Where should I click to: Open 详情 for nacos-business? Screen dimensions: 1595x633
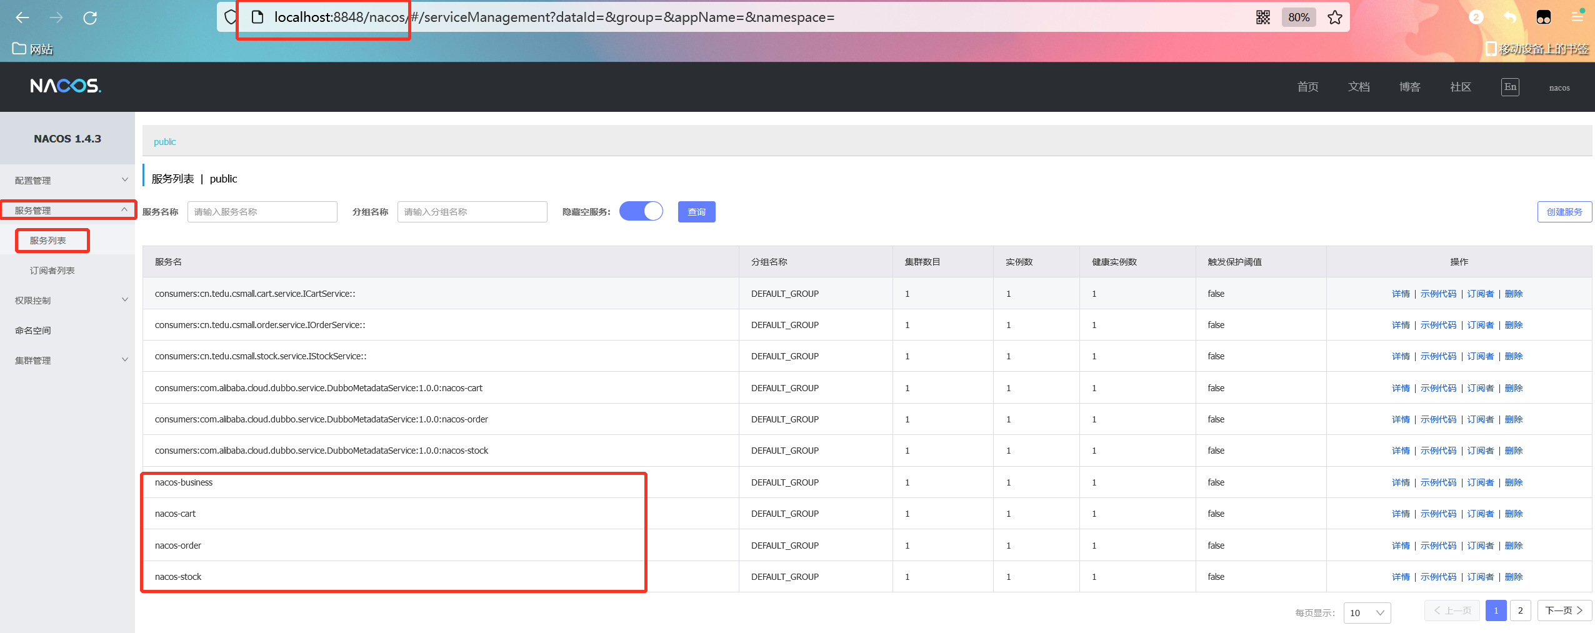point(1401,482)
